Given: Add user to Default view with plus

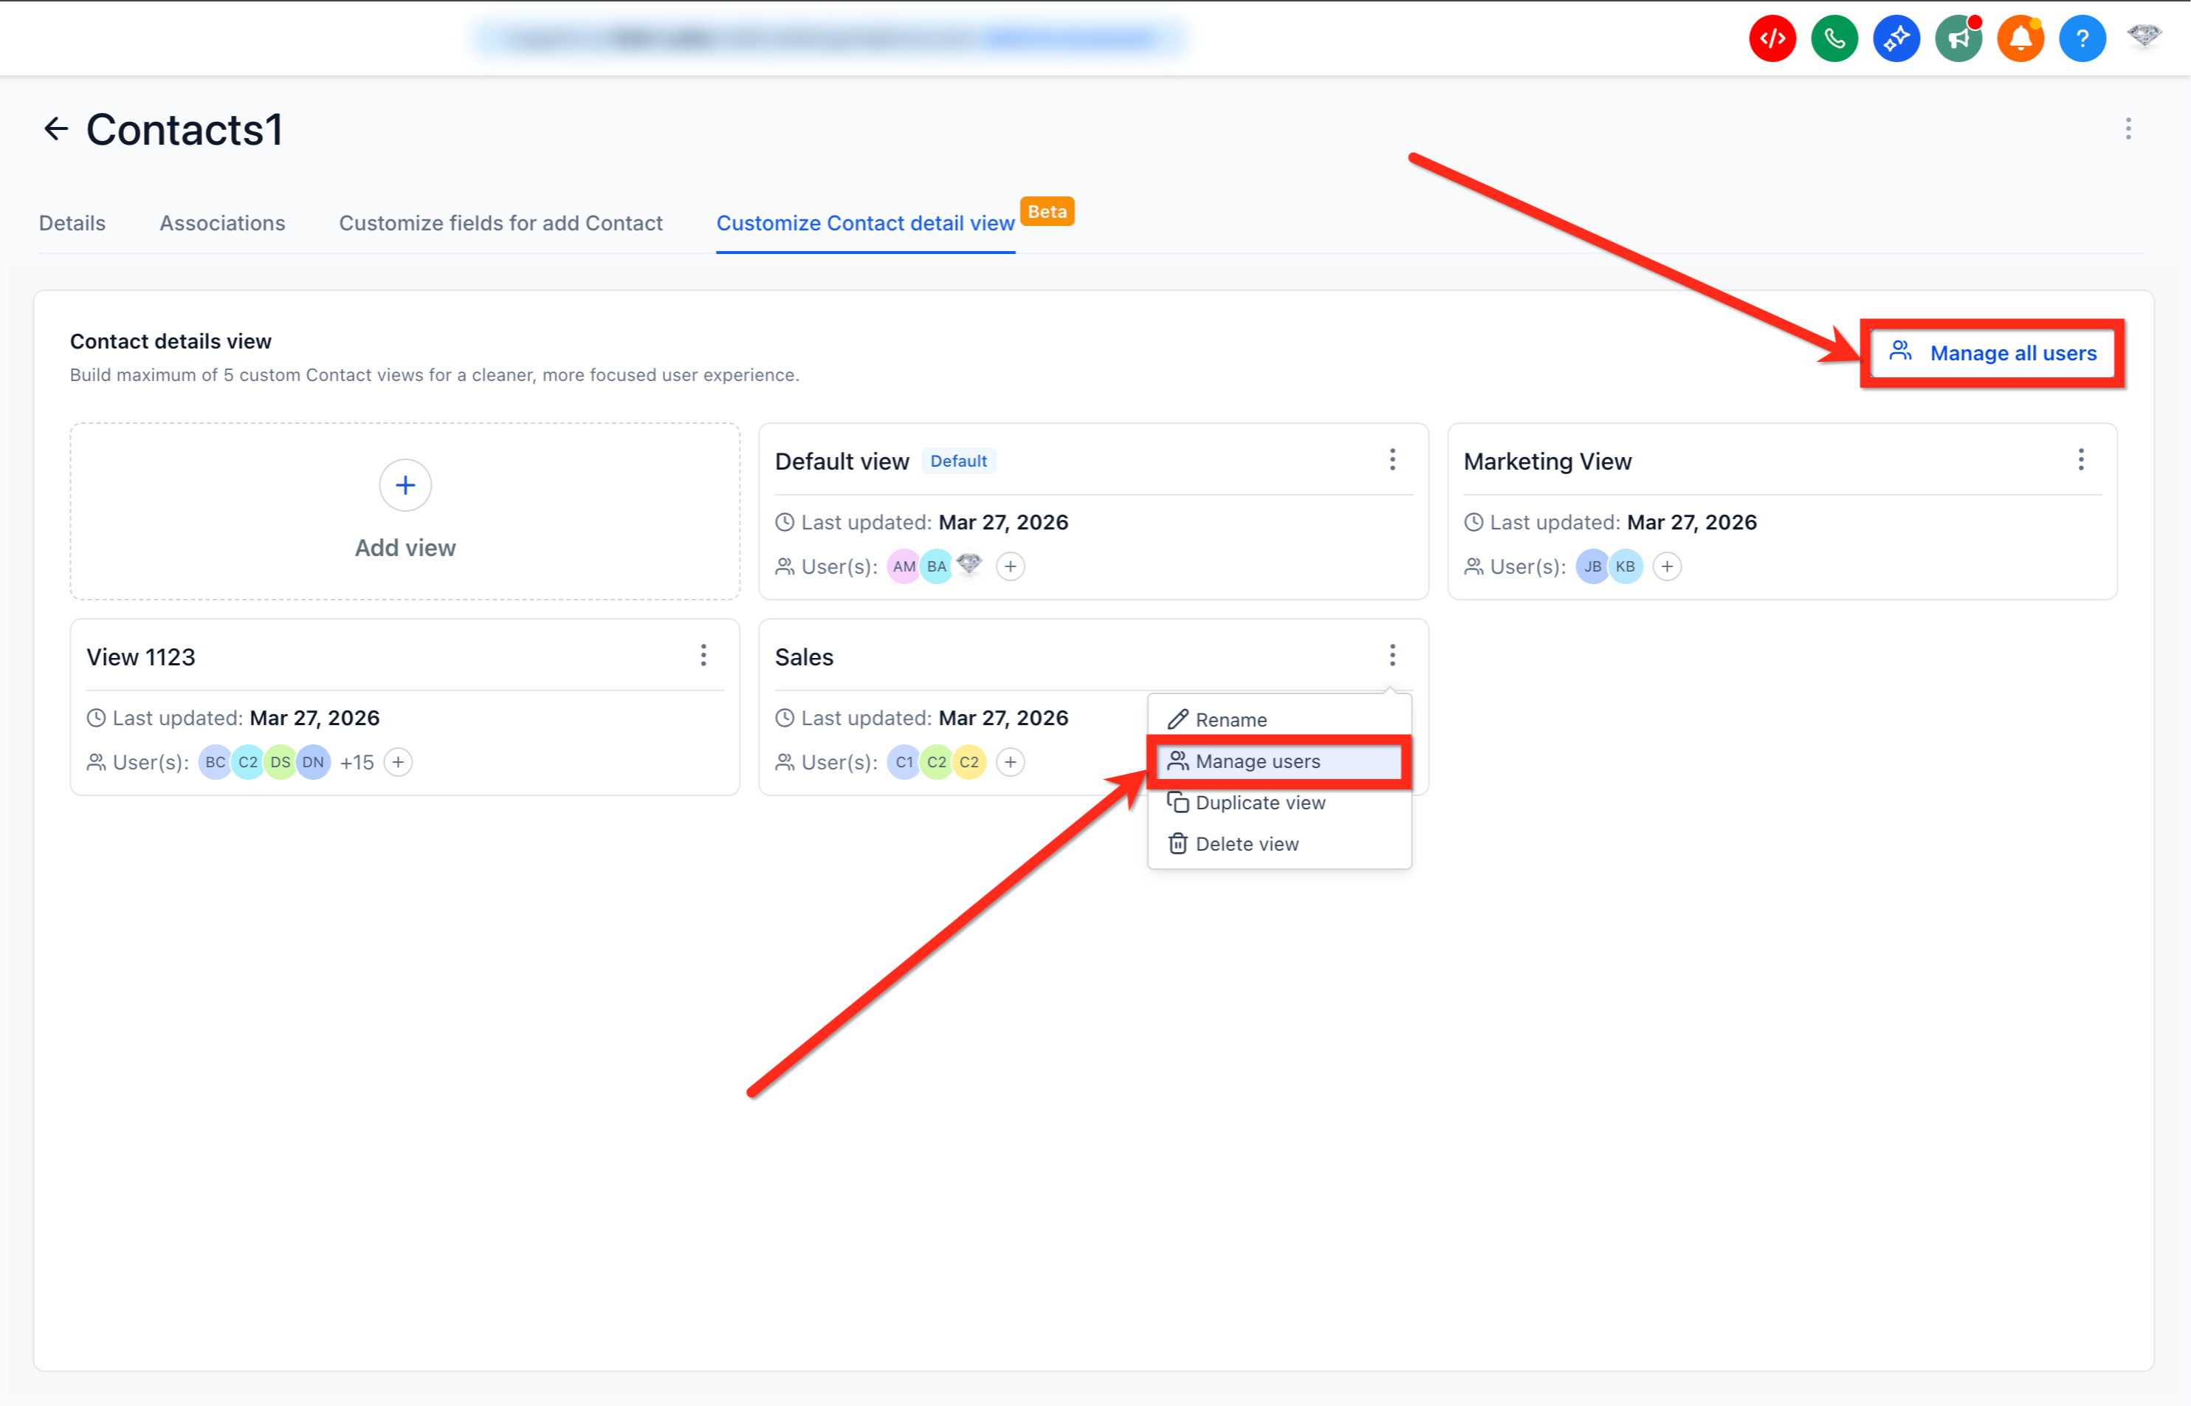Looking at the screenshot, I should click(x=1010, y=567).
